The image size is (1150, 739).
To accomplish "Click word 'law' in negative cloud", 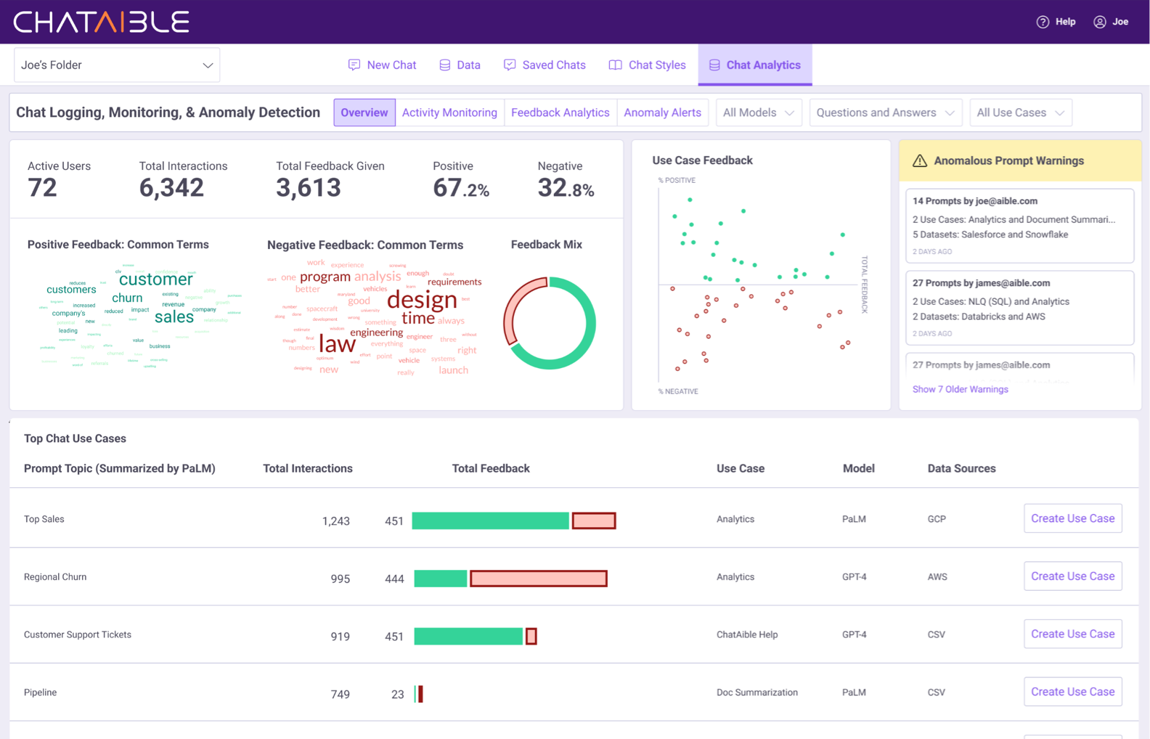I will click(338, 345).
